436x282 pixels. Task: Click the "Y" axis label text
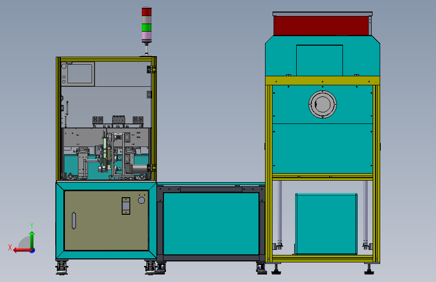point(32,225)
